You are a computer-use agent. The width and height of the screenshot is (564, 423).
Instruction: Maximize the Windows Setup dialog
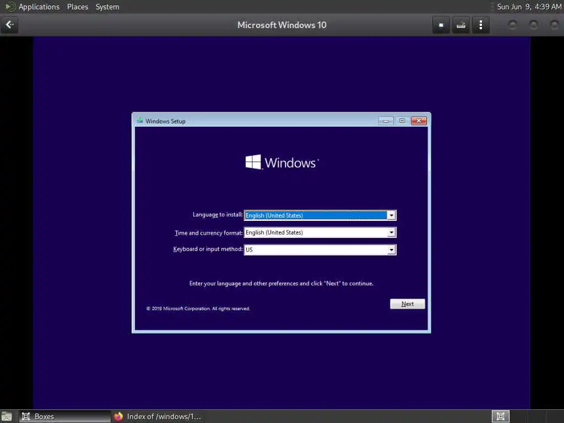coord(402,121)
